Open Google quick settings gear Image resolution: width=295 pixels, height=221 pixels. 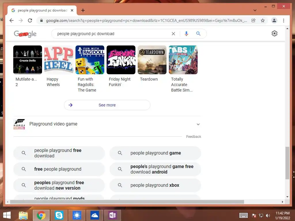tap(275, 33)
